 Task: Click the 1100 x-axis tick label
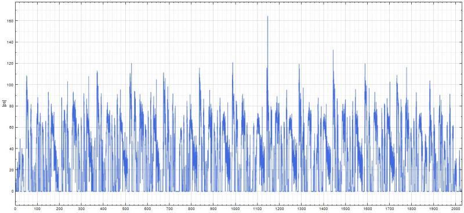(258, 209)
